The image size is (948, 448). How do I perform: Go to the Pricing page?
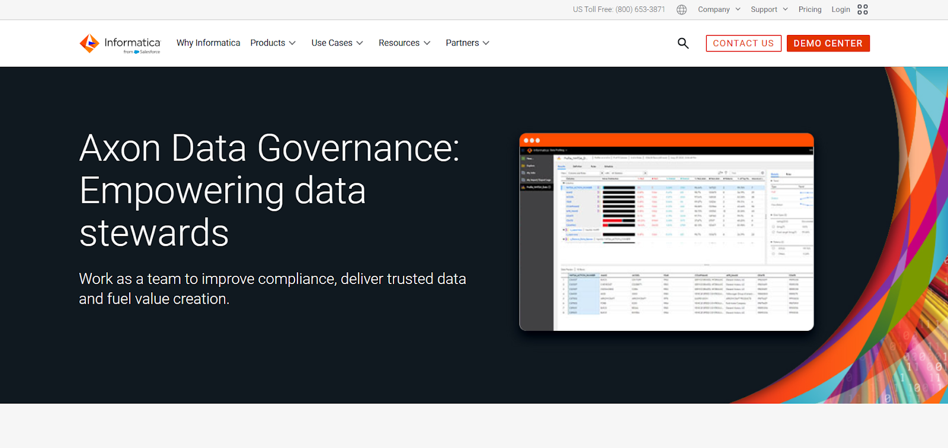pos(810,9)
